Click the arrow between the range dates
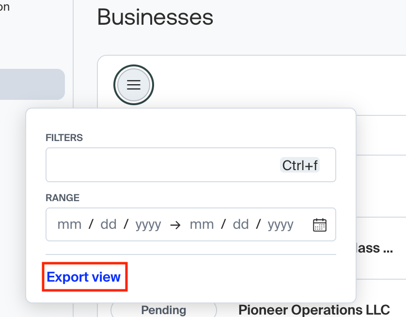This screenshot has height=317, width=406. pyautogui.click(x=175, y=225)
